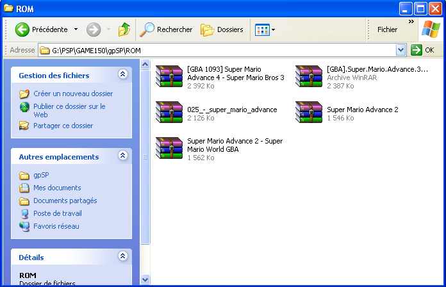446x287 pixels.
Task: Click the Rechercher magnifying glass icon
Action: pos(147,29)
